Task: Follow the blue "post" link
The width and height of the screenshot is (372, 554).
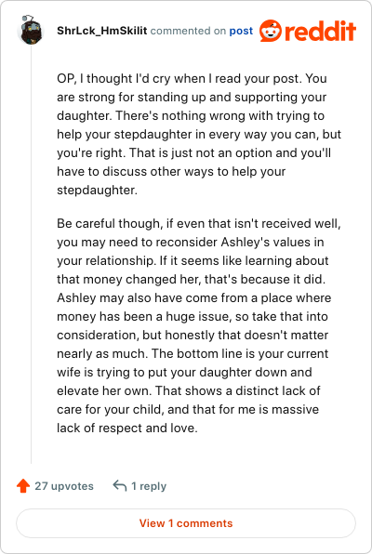Action: 241,31
